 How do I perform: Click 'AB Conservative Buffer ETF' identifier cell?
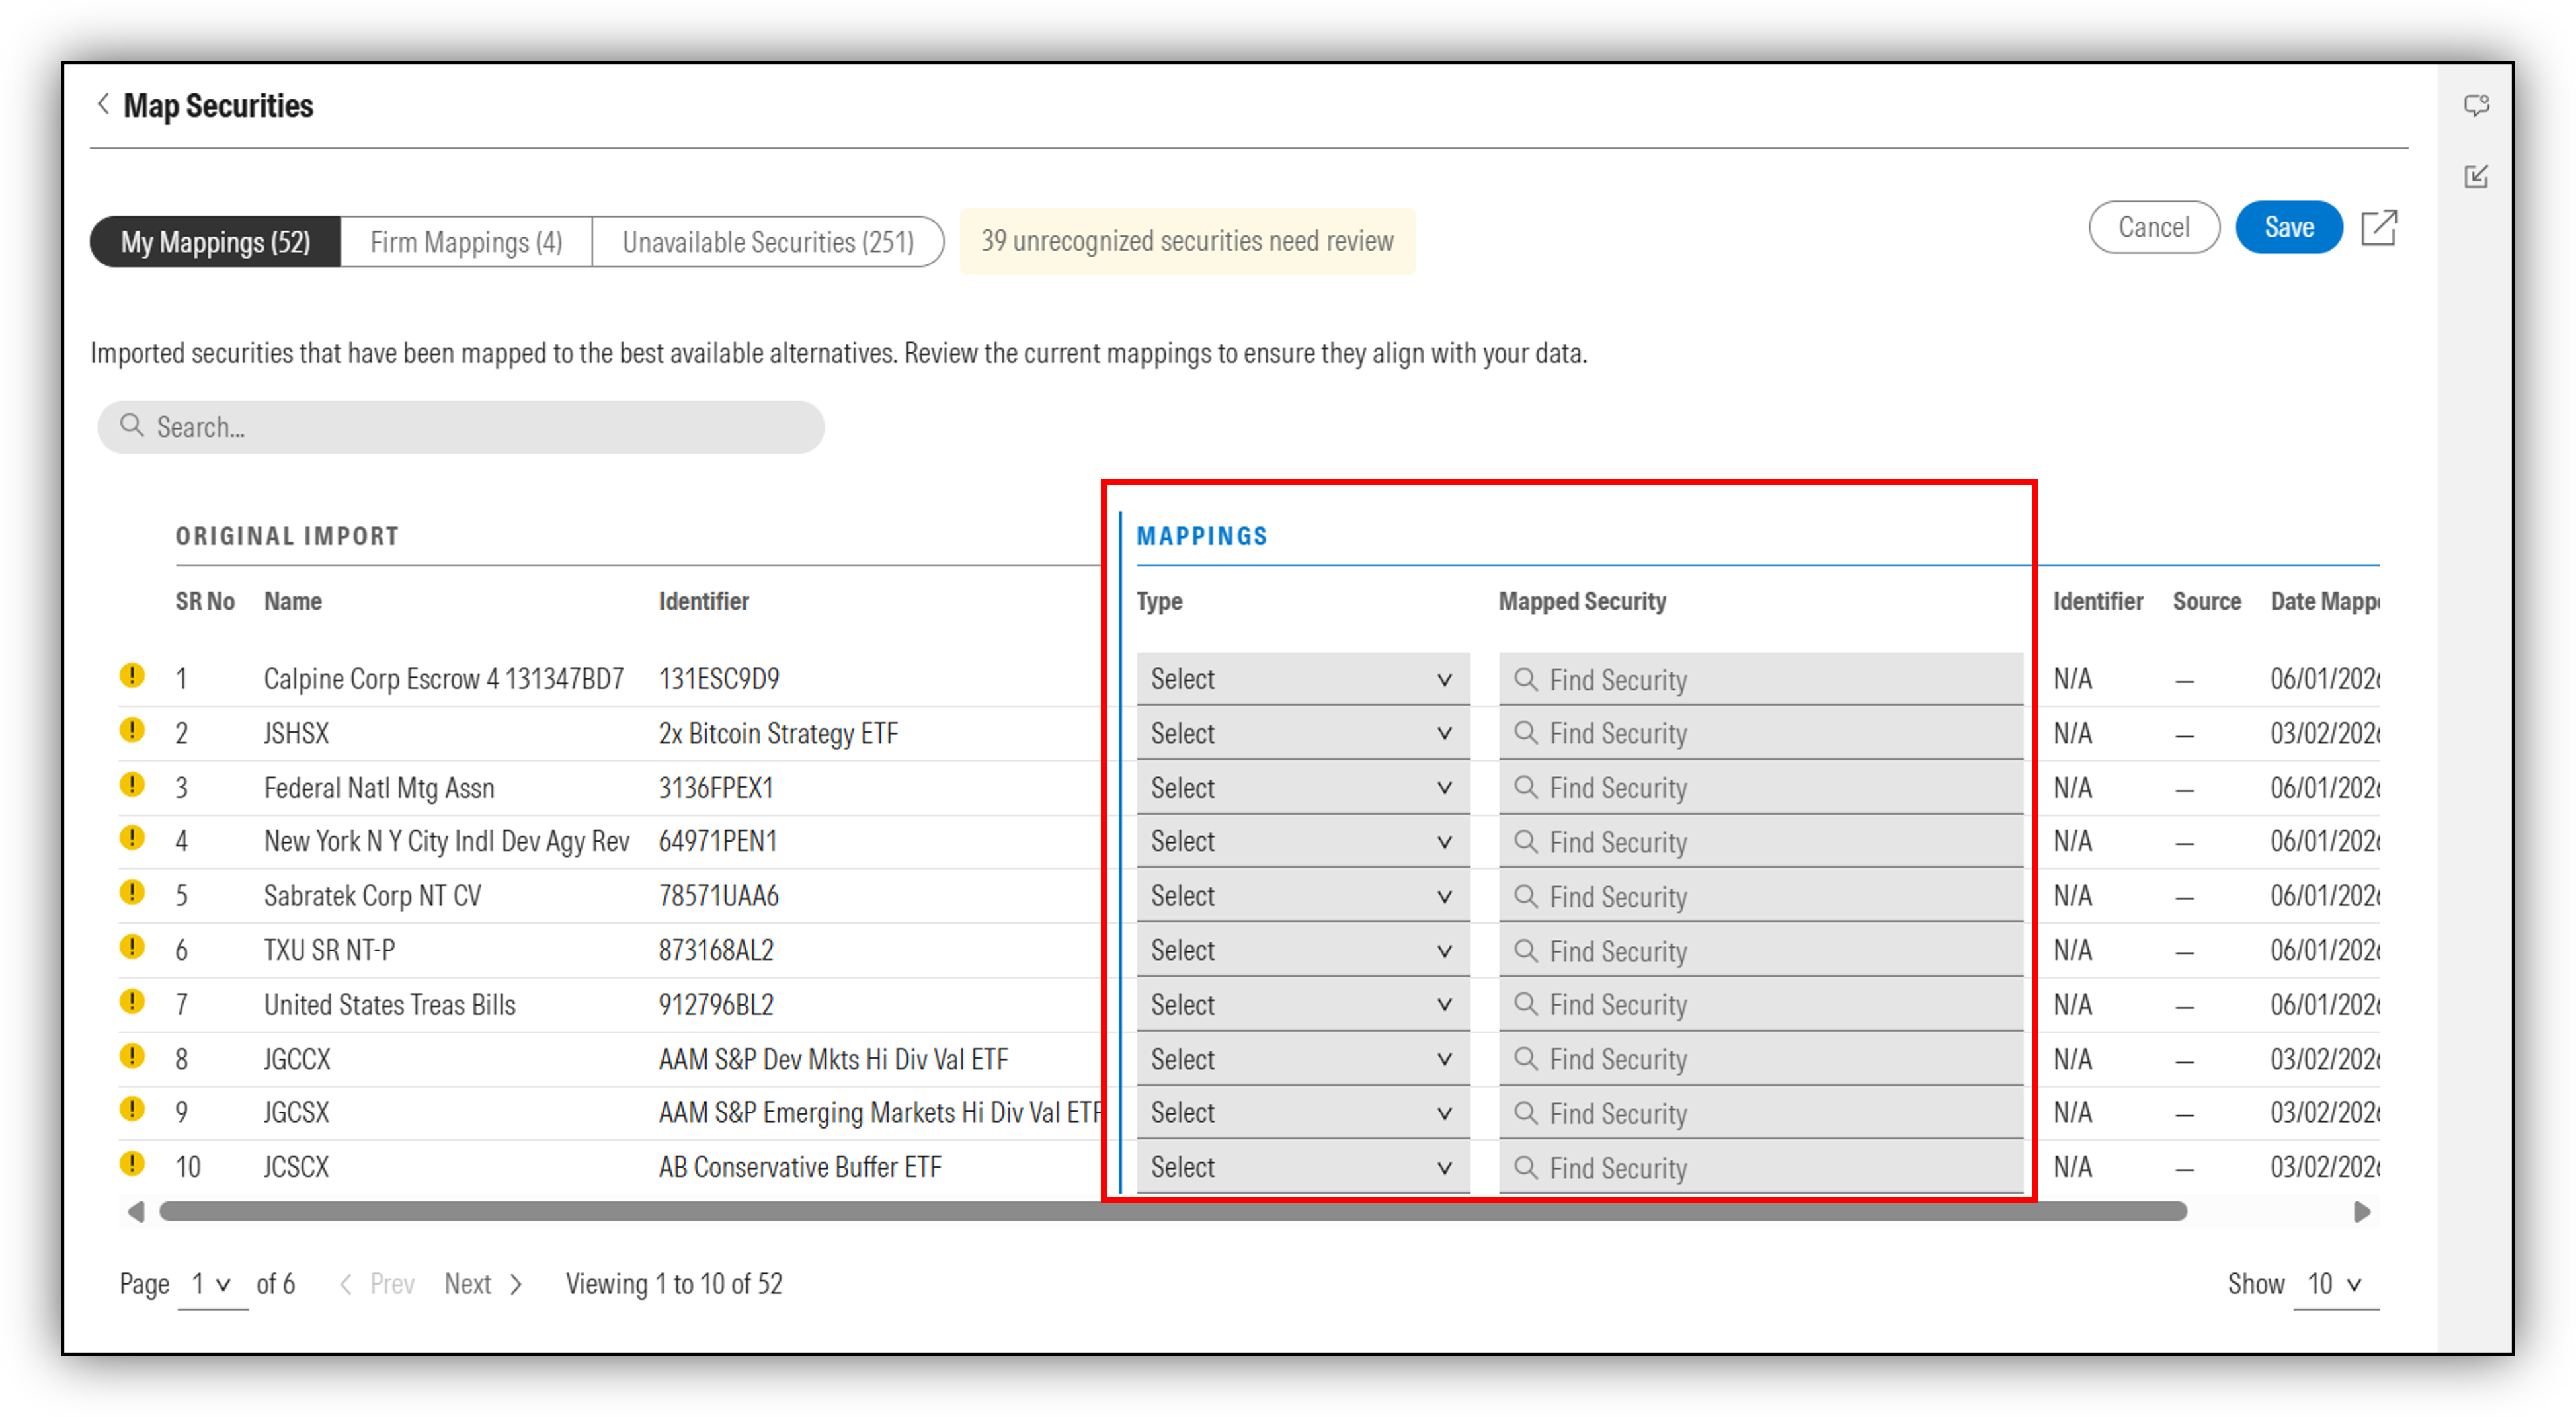pyautogui.click(x=799, y=1167)
